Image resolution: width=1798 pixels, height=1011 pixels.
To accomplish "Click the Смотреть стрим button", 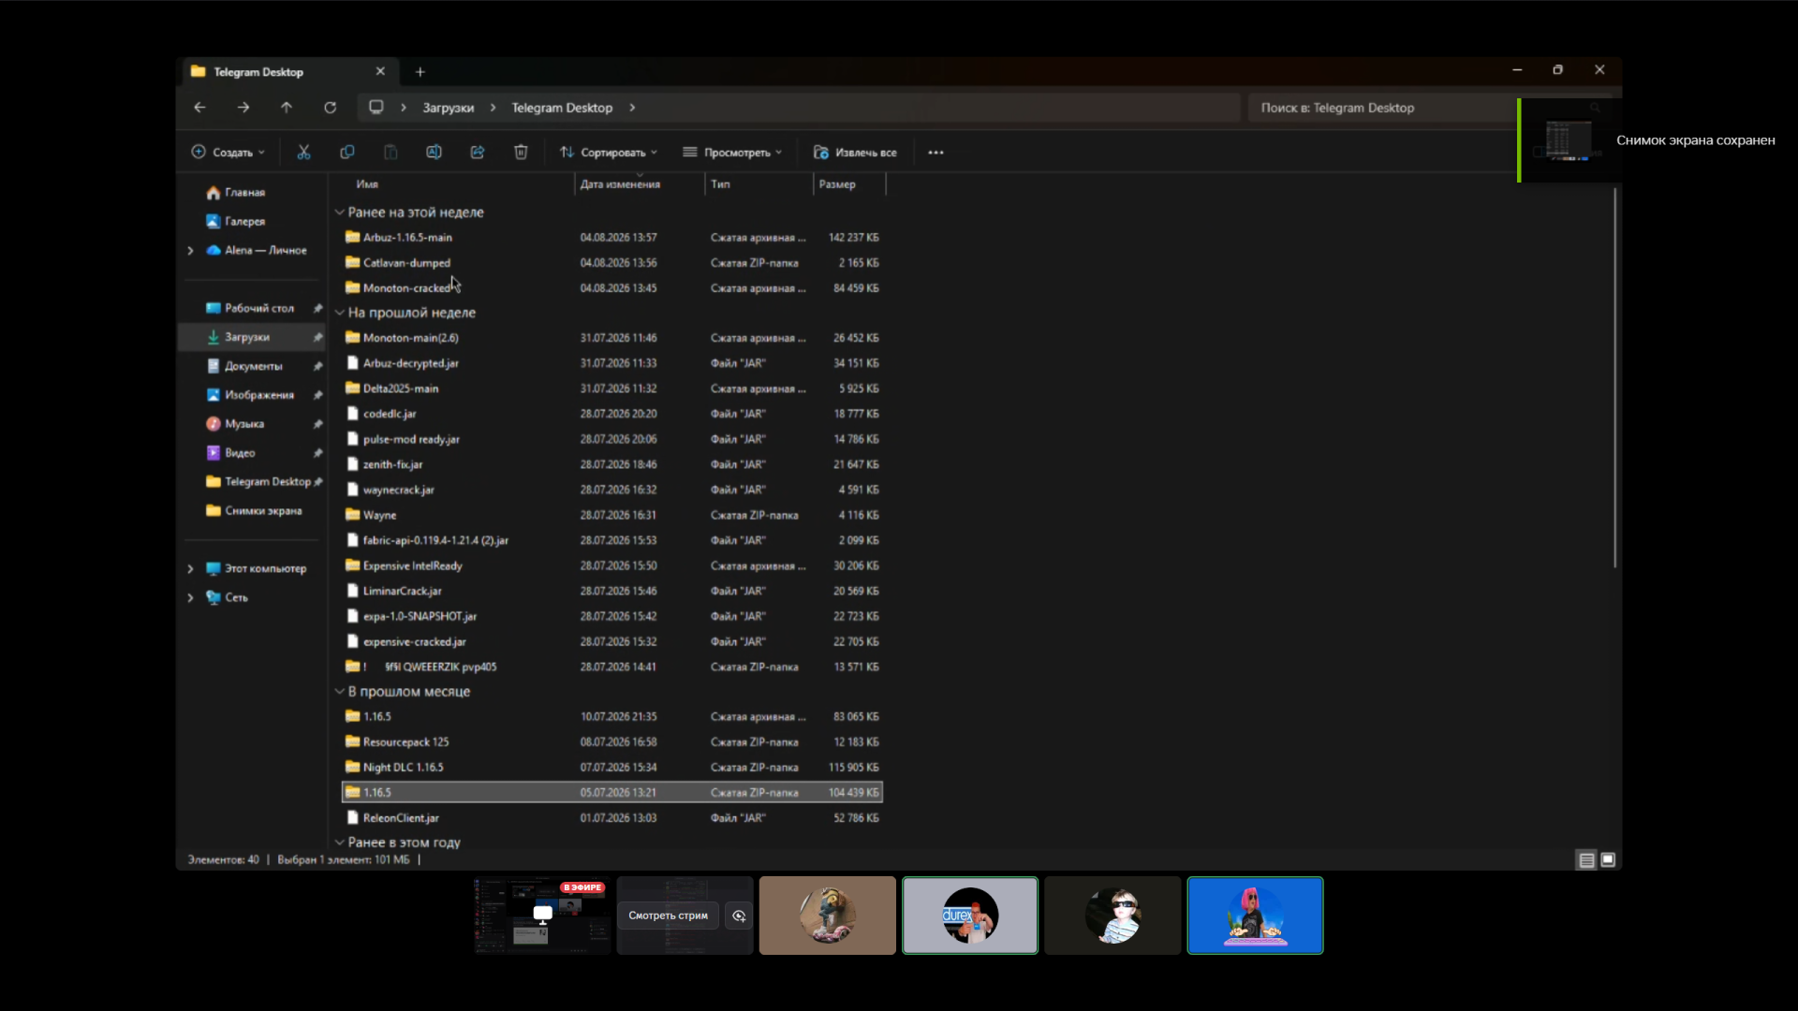I will (668, 916).
